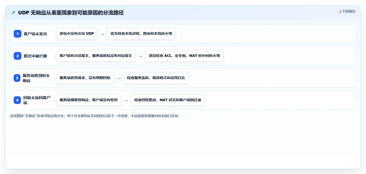Click the '路径中被拦截' row label

tap(35, 56)
